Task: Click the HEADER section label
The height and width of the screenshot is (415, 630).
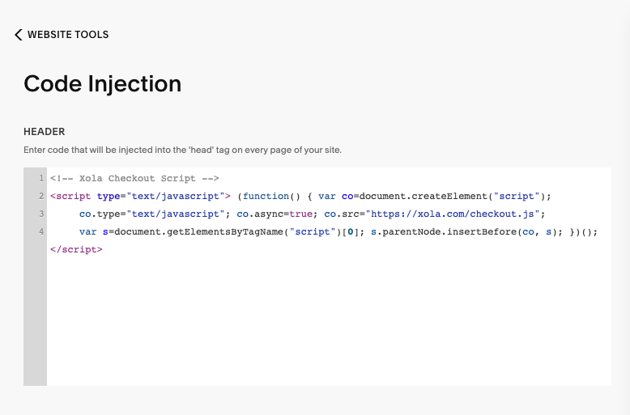Action: (45, 132)
